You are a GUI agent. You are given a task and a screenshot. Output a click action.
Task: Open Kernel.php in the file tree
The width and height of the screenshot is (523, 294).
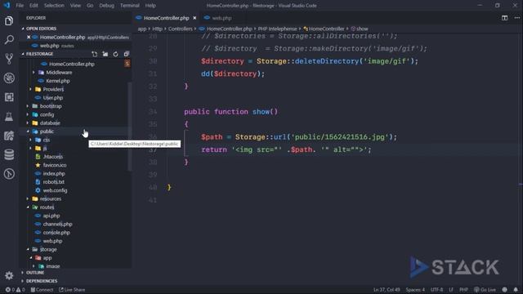(58, 81)
